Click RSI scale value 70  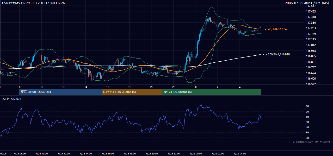307,112
